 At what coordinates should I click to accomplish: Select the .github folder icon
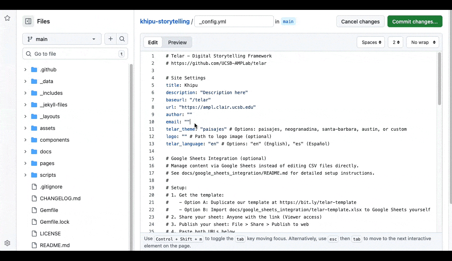tap(33, 70)
